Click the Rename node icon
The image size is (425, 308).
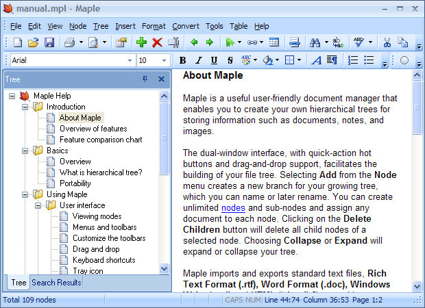[x=173, y=42]
